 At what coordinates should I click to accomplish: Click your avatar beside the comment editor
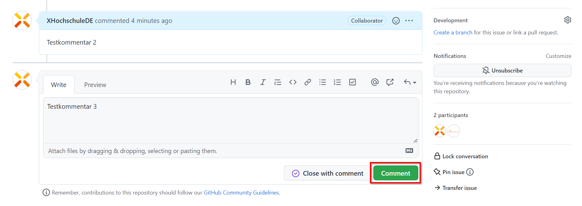click(x=22, y=80)
